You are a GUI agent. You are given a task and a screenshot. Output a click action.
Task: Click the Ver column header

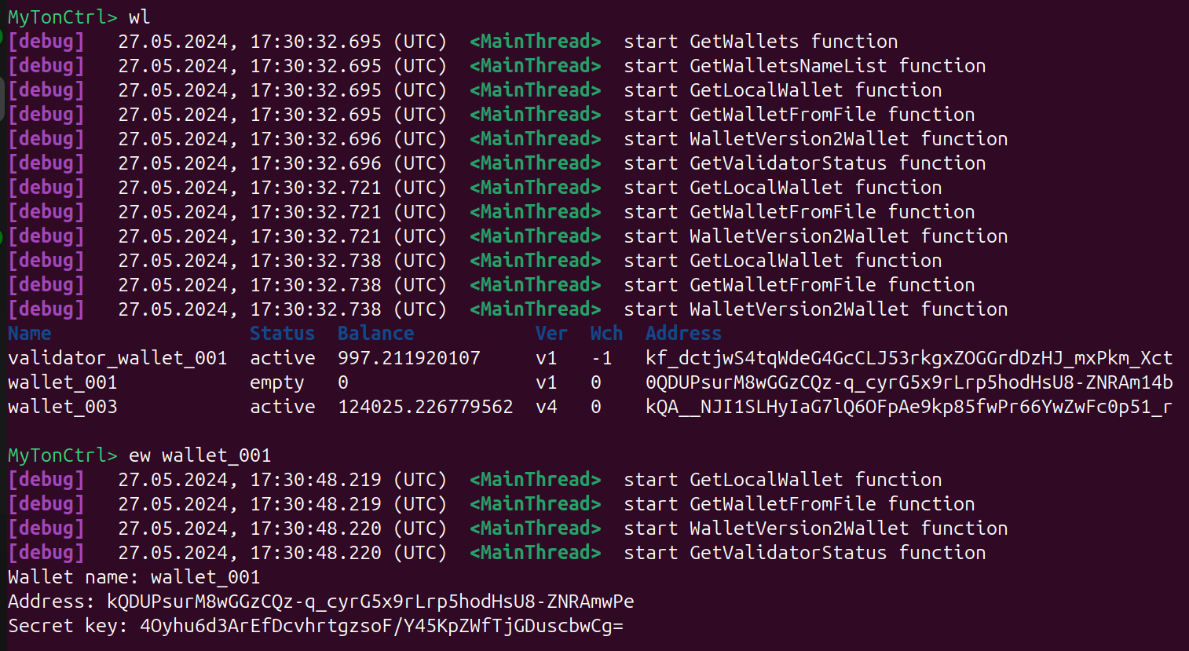tap(551, 334)
